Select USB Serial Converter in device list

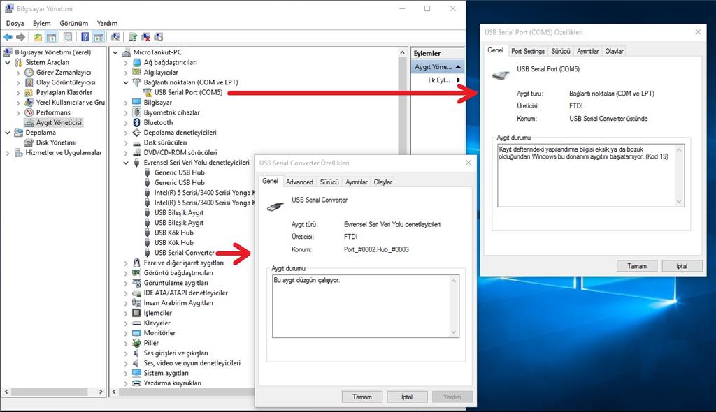tap(184, 253)
